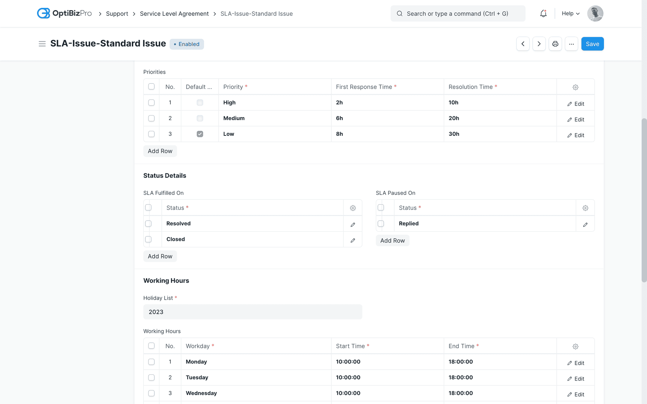The image size is (647, 404).
Task: Check the High priority row checkbox
Action: click(x=151, y=102)
